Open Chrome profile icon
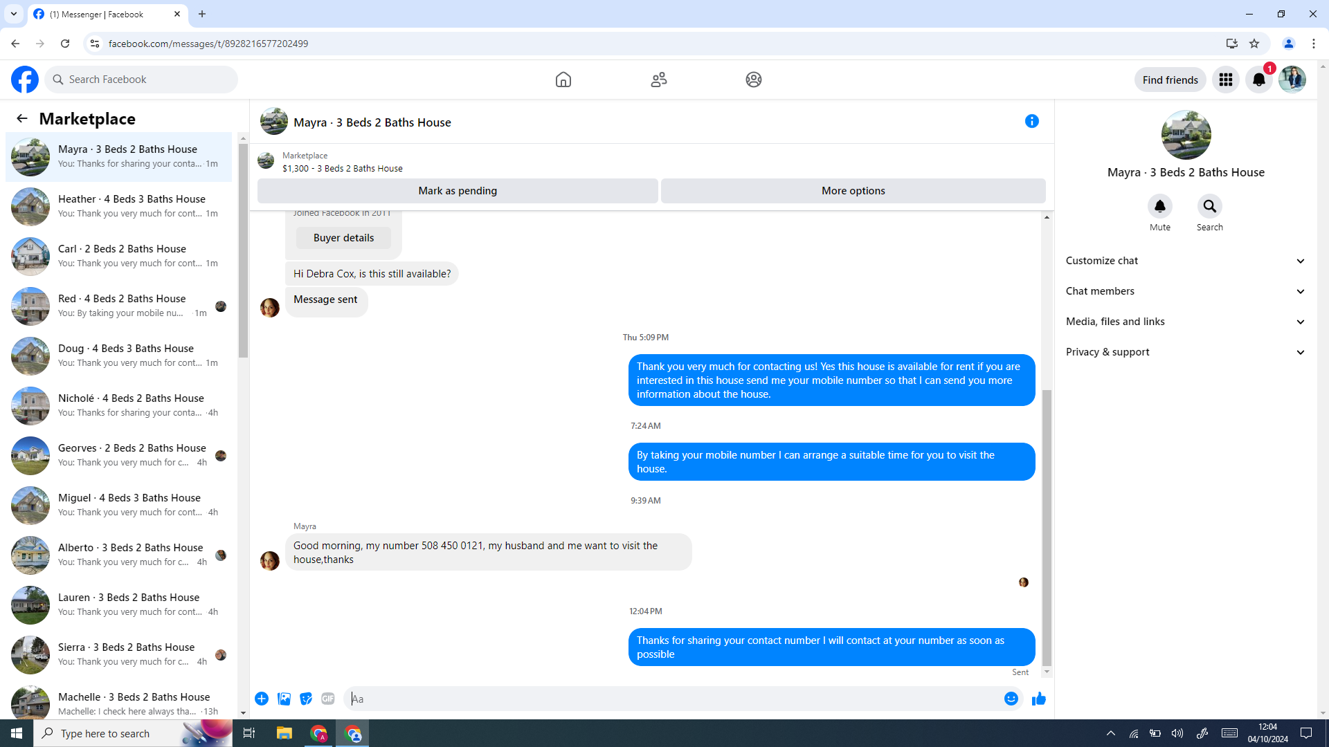Screen dimensions: 1329x747 pyautogui.click(x=1289, y=44)
